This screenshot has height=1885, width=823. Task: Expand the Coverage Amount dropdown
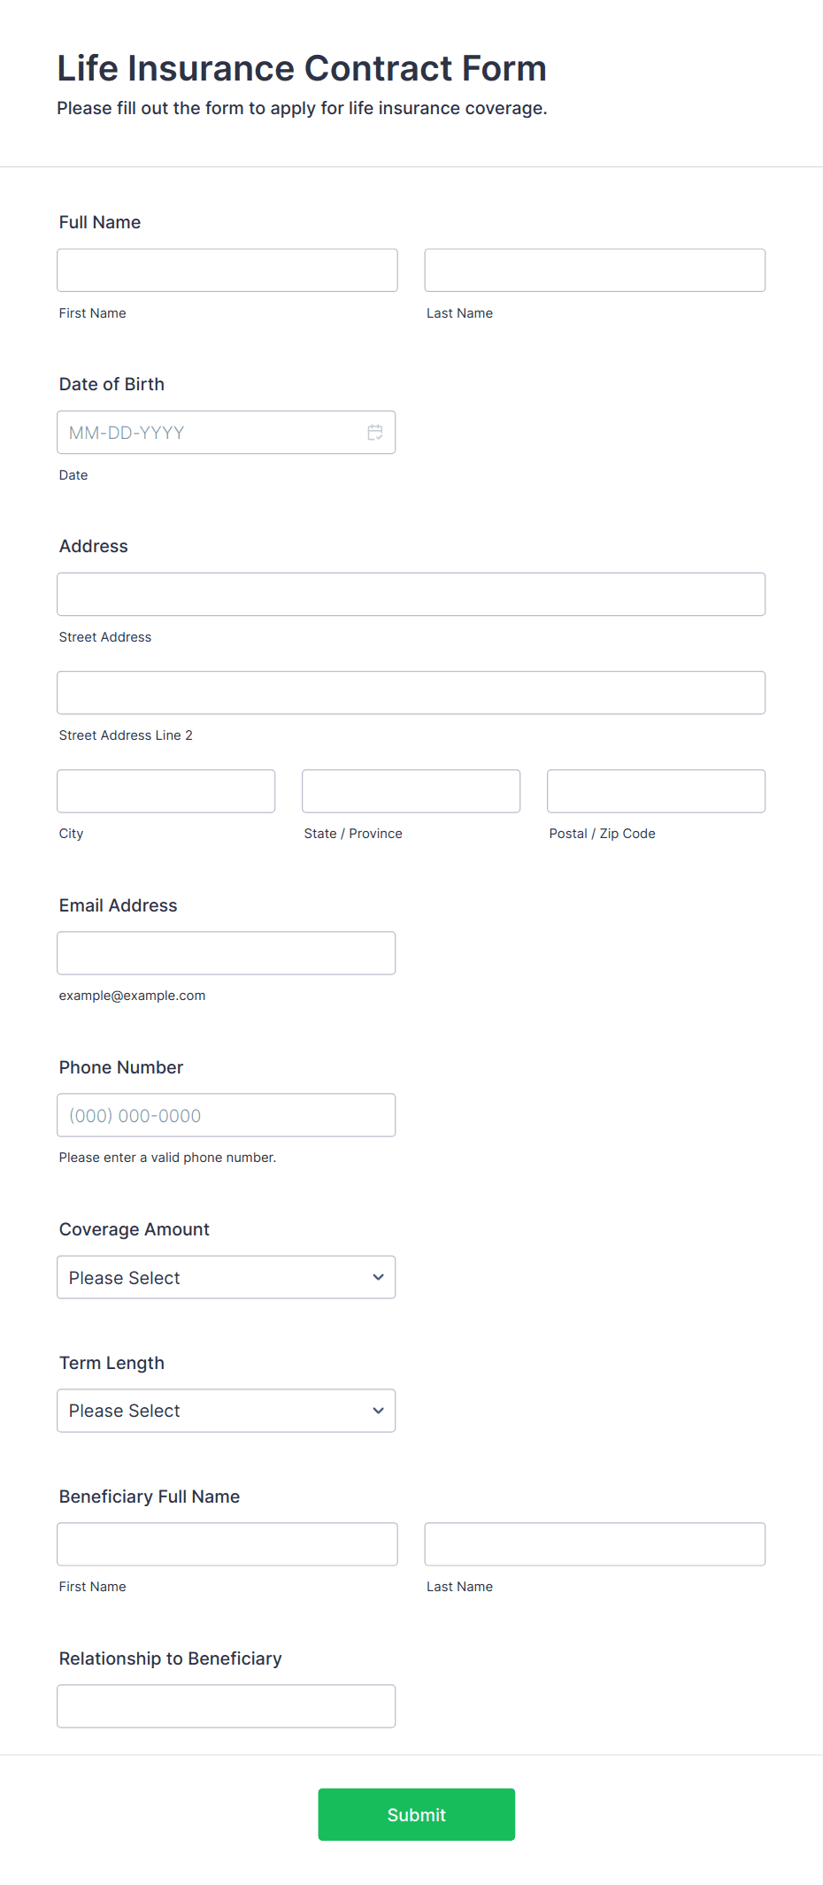pyautogui.click(x=227, y=1277)
